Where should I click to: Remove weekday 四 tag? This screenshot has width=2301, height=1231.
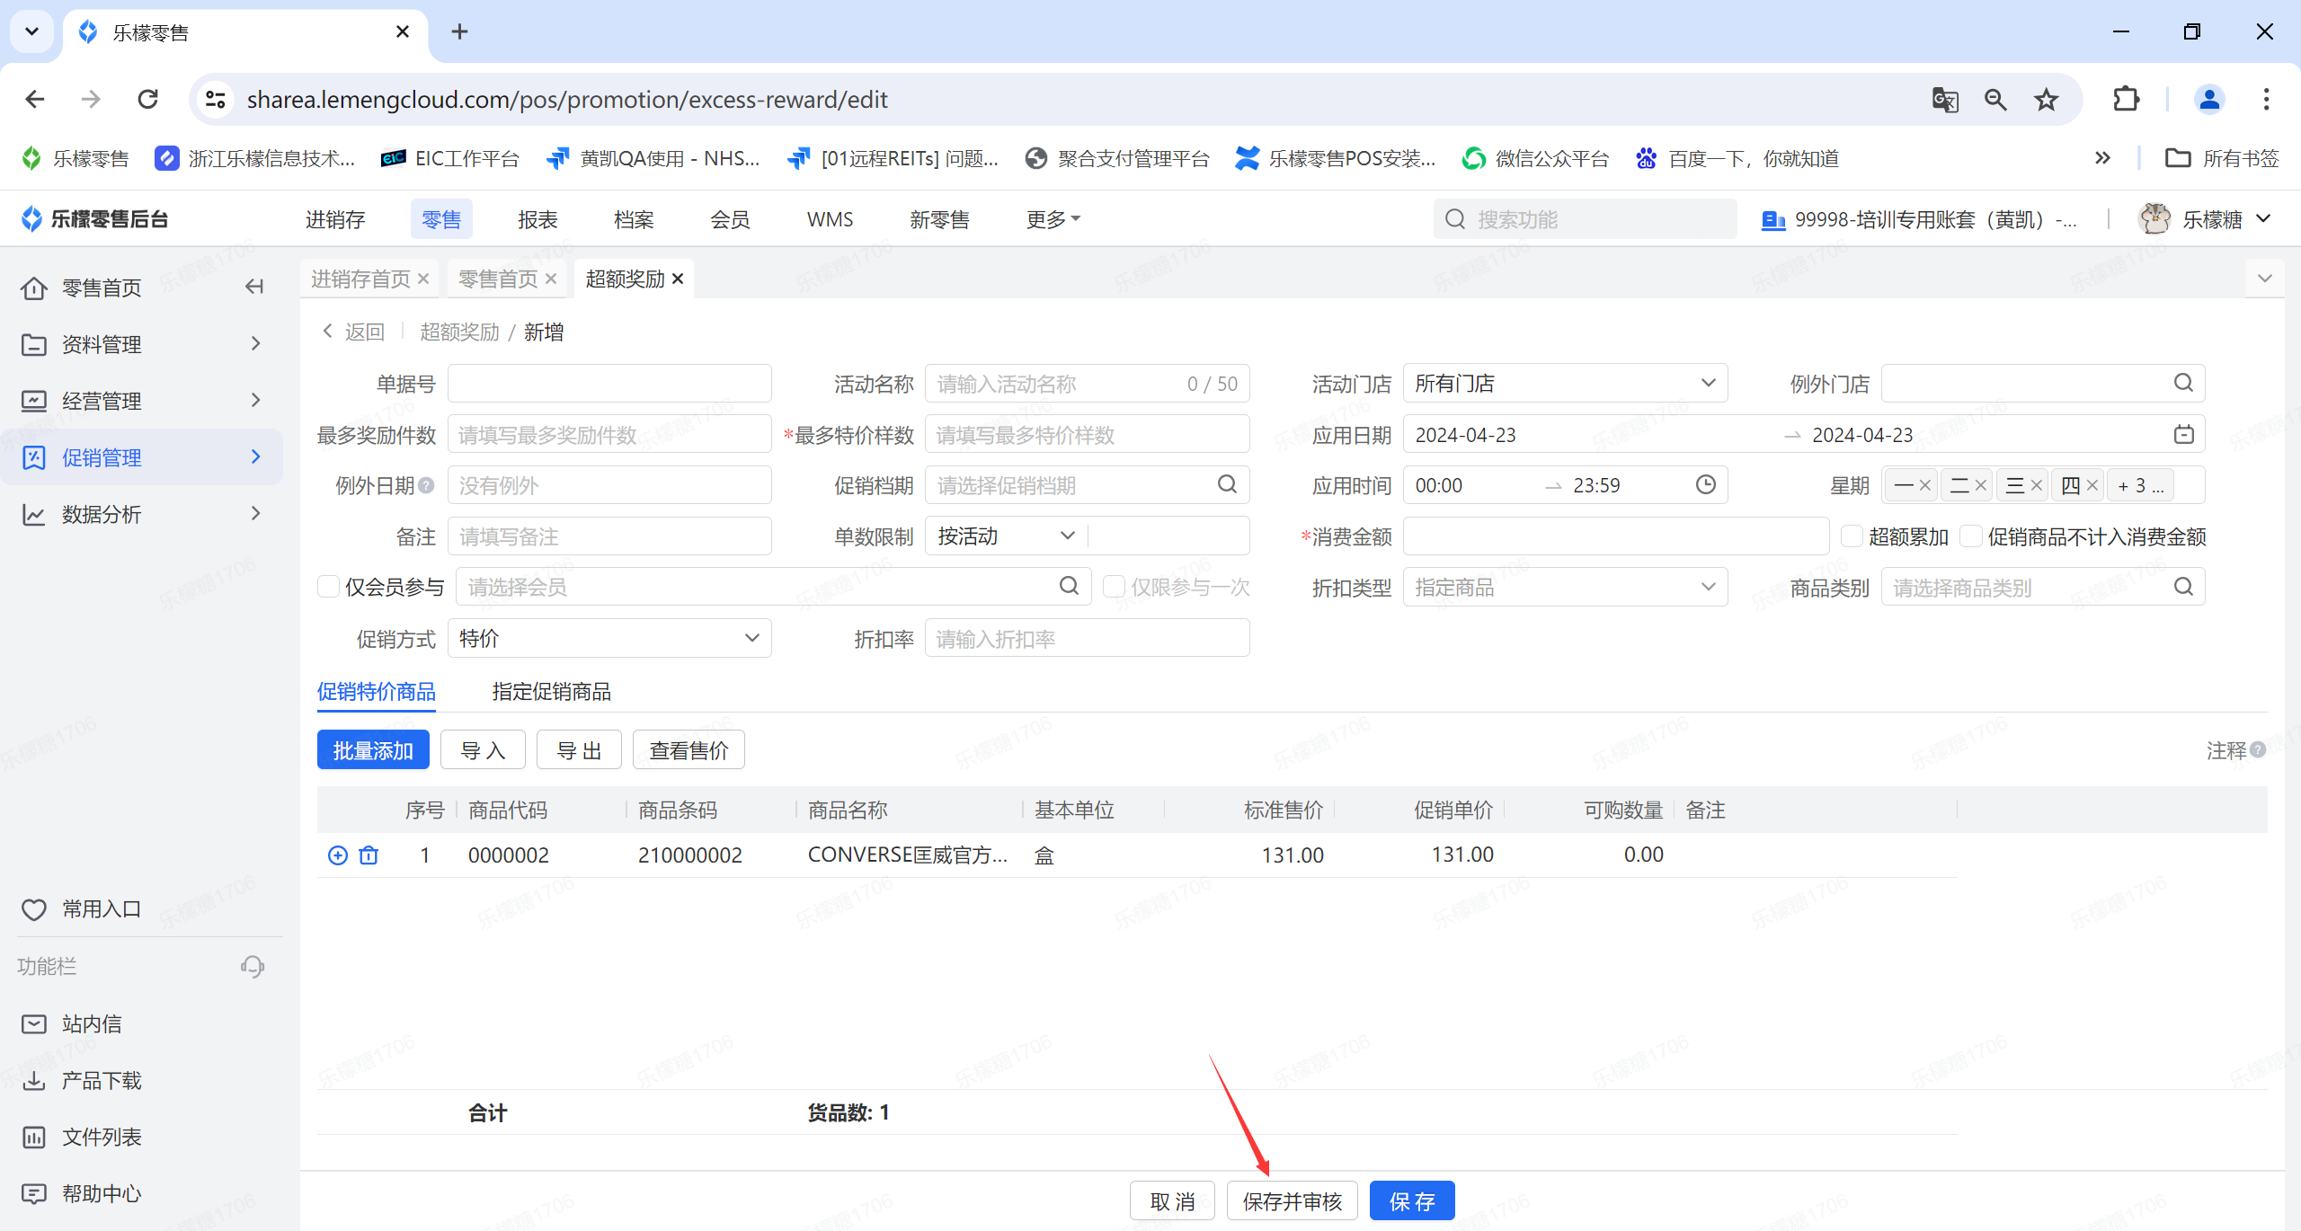(x=2092, y=486)
